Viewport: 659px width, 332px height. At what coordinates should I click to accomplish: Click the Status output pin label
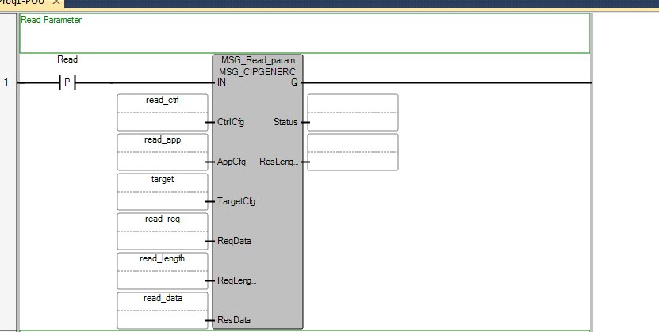tap(285, 122)
